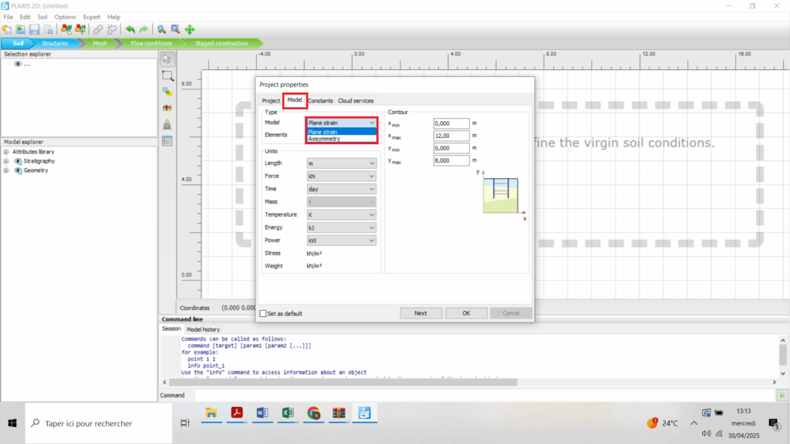Click the Open project toolbar icon

pyautogui.click(x=21, y=30)
